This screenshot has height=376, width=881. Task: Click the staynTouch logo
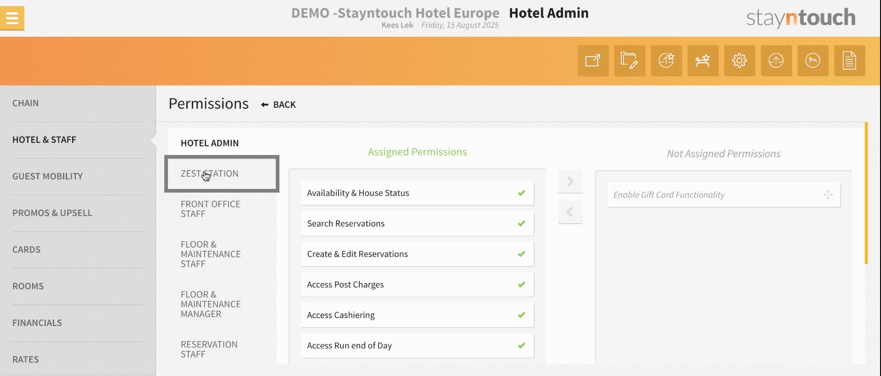pos(801,18)
